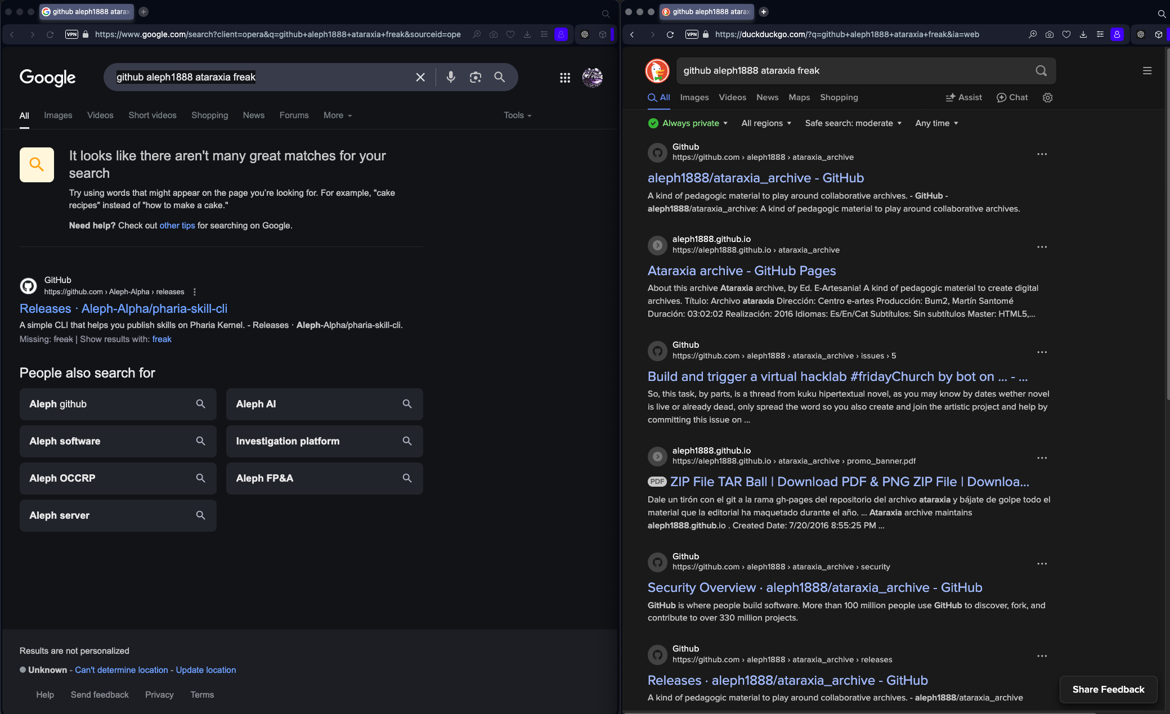This screenshot has height=714, width=1170.
Task: Click the DuckDuckGo duck logo
Action: 657,71
